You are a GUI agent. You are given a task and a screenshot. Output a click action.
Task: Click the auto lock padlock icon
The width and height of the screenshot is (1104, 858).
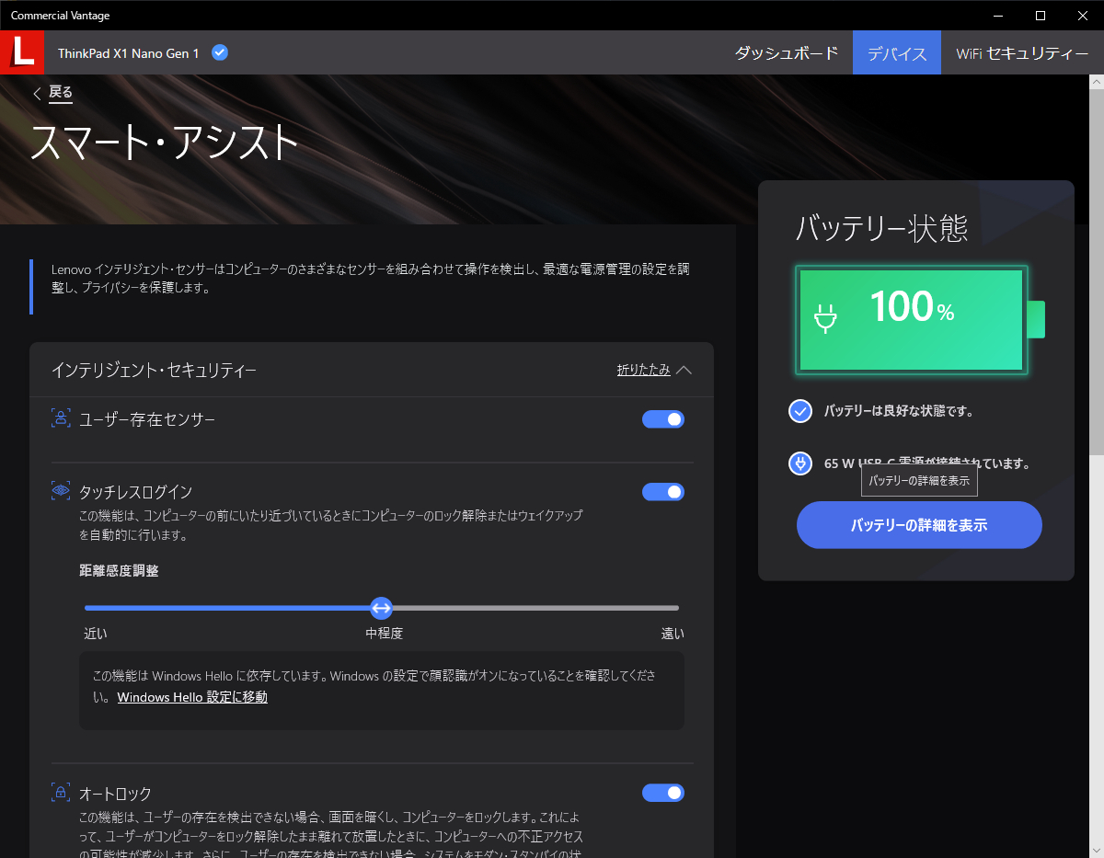pyautogui.click(x=61, y=793)
